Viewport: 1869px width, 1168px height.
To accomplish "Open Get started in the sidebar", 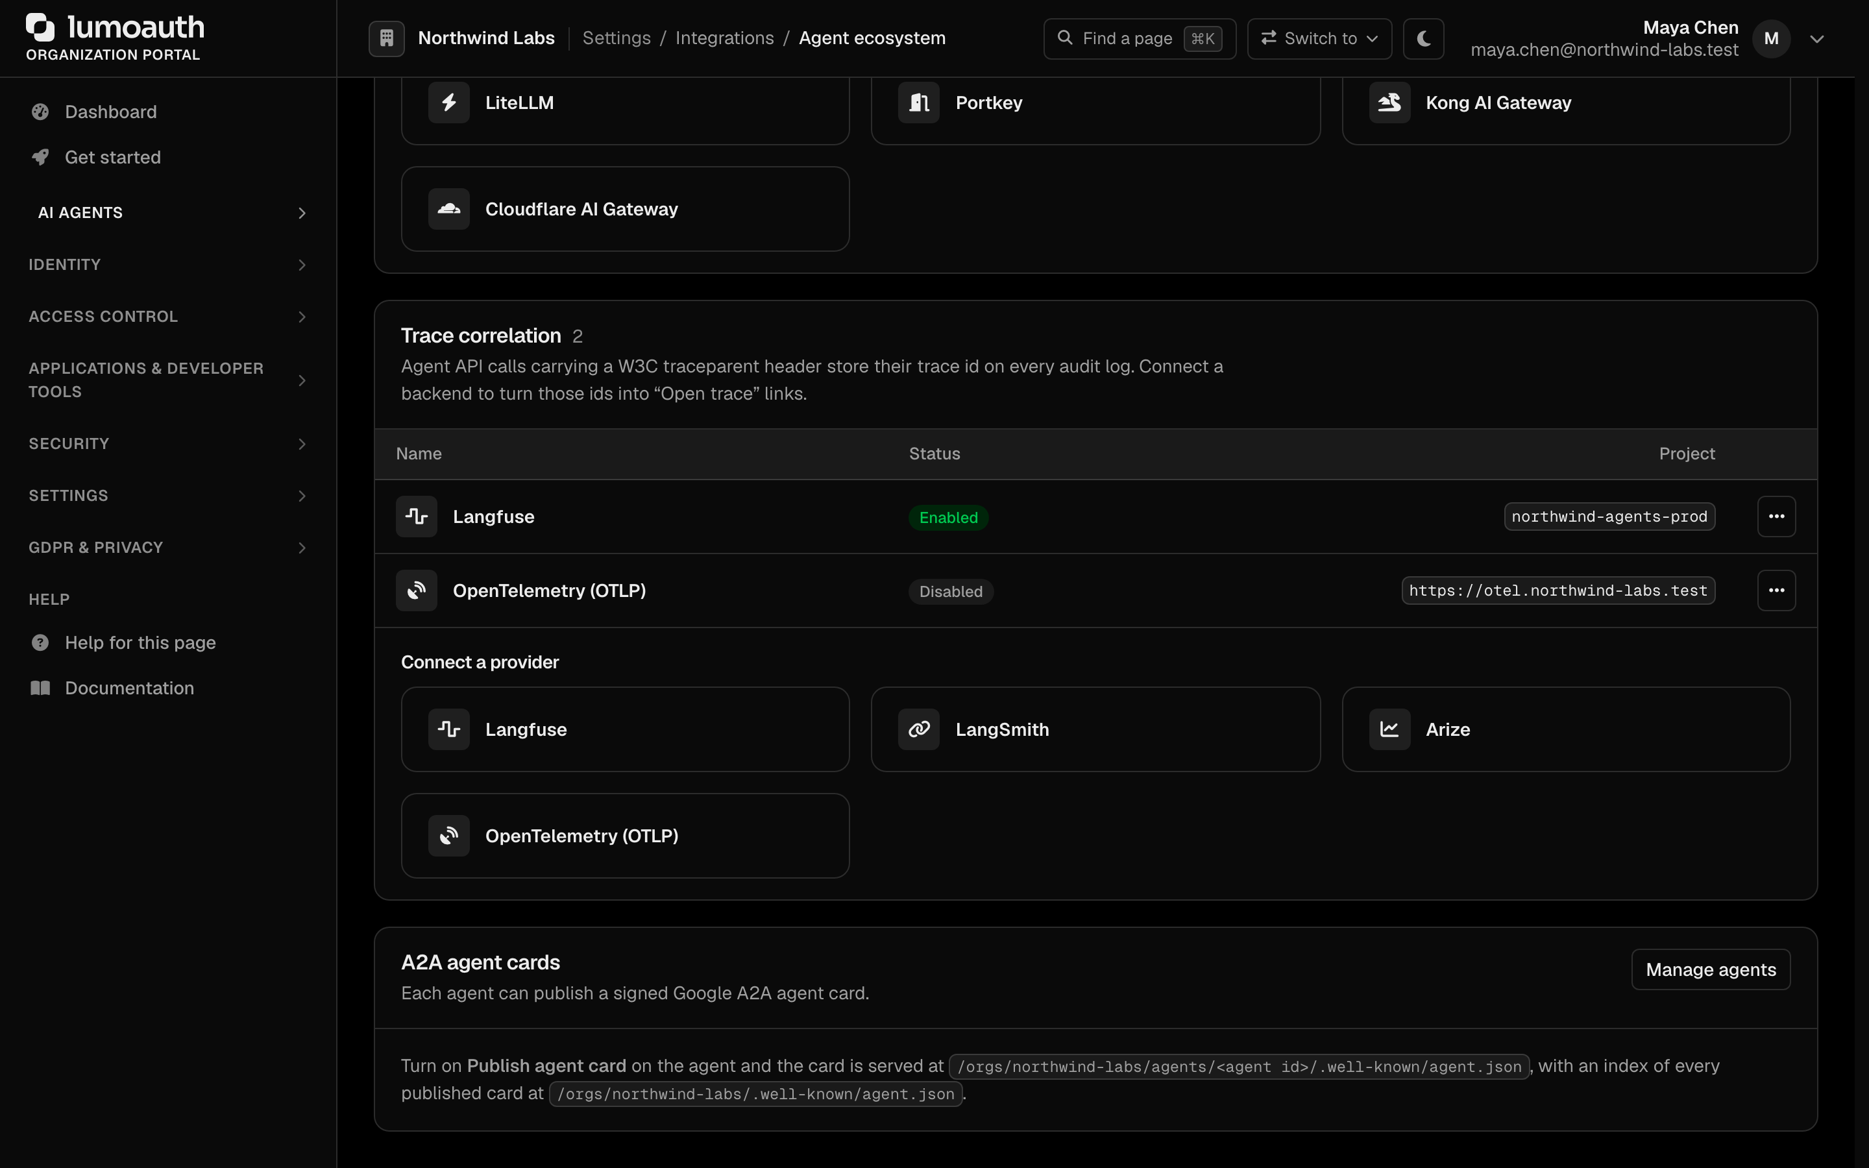I will 168,158.
